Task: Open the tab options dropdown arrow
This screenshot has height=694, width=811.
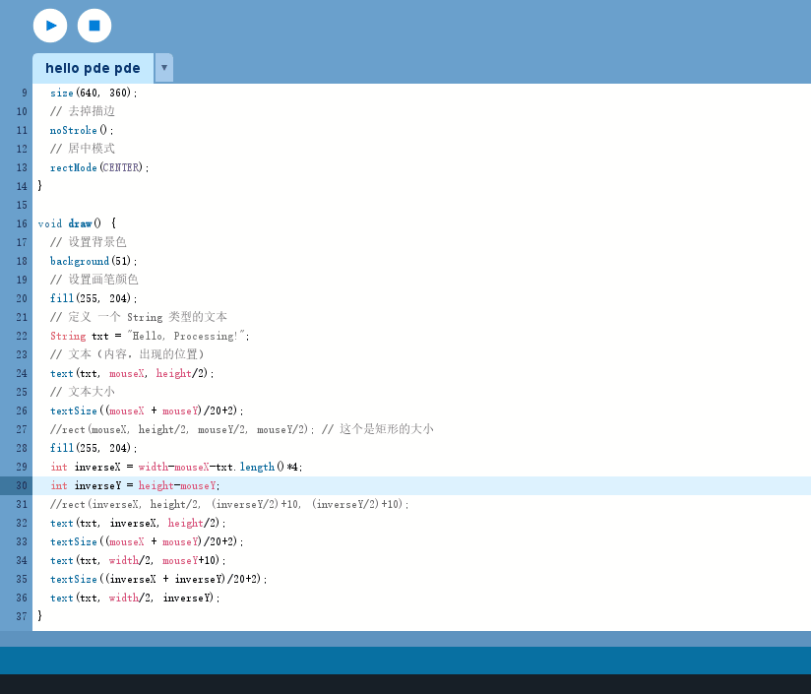Action: [163, 69]
